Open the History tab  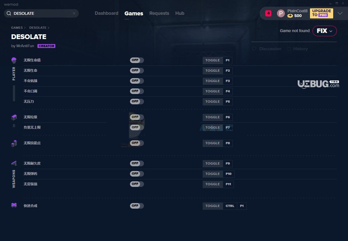point(297,49)
